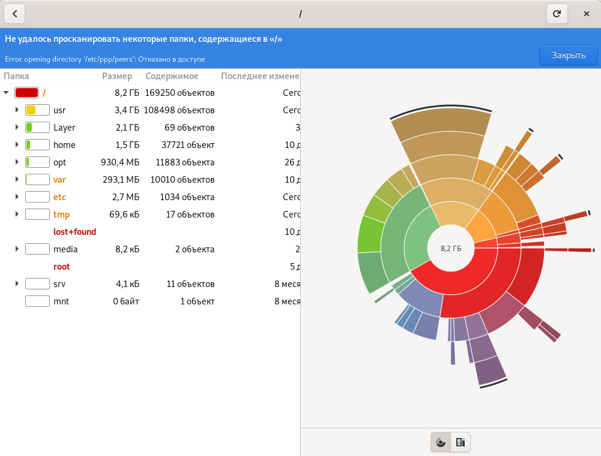Click the 8,2 ГБ chart center
601x456 pixels.
tap(451, 249)
